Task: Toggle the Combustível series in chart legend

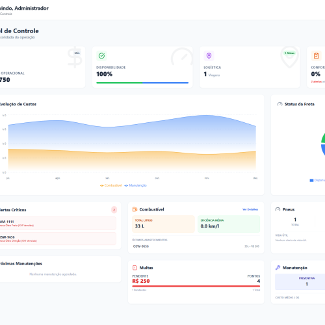Action: pyautogui.click(x=111, y=185)
